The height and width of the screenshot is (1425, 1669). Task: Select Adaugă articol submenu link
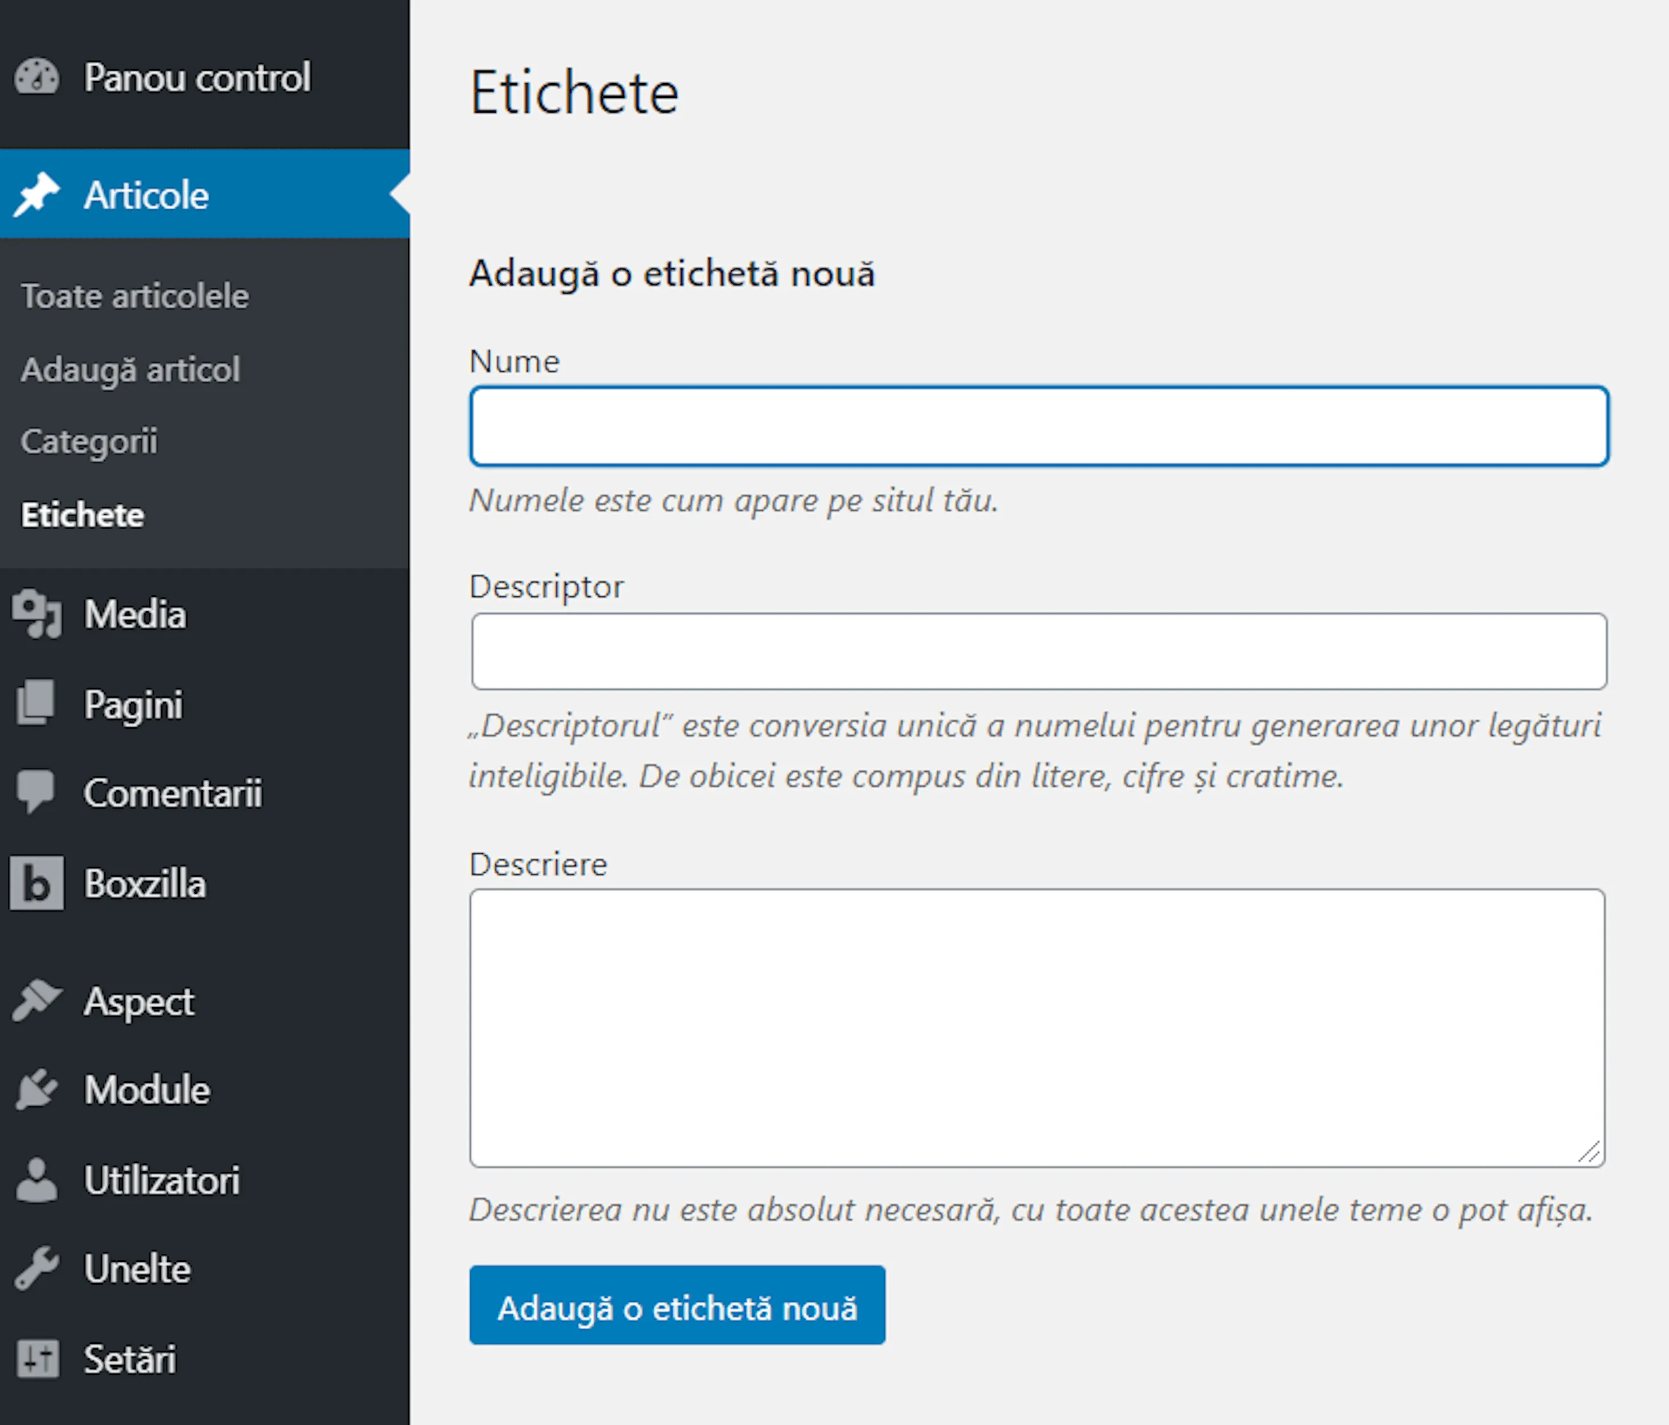pos(130,370)
